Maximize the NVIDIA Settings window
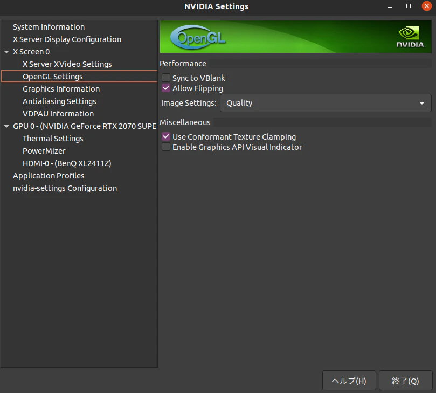Screen dimensions: 436x393 click(x=408, y=6)
